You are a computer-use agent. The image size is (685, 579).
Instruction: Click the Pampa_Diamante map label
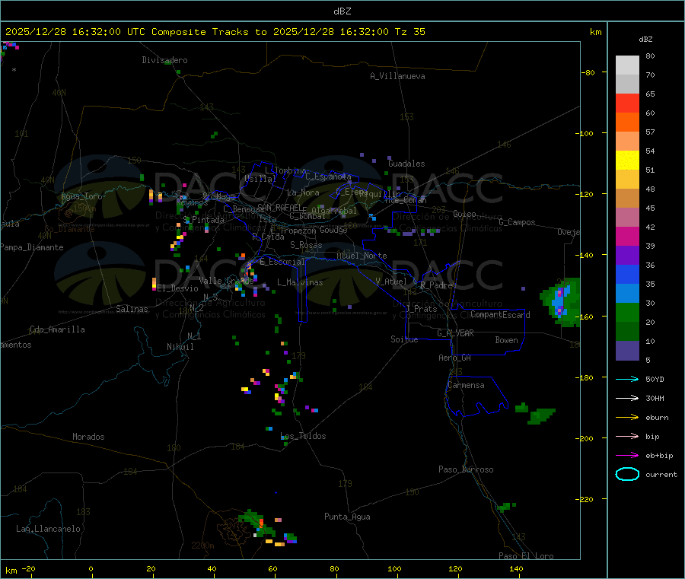[x=32, y=247]
